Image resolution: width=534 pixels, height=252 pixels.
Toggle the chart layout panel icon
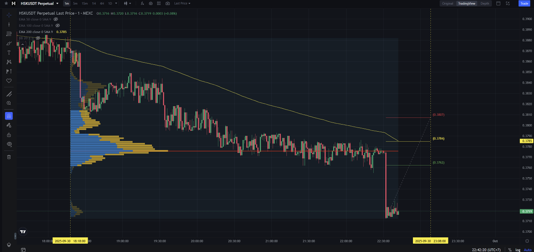pos(498,3)
